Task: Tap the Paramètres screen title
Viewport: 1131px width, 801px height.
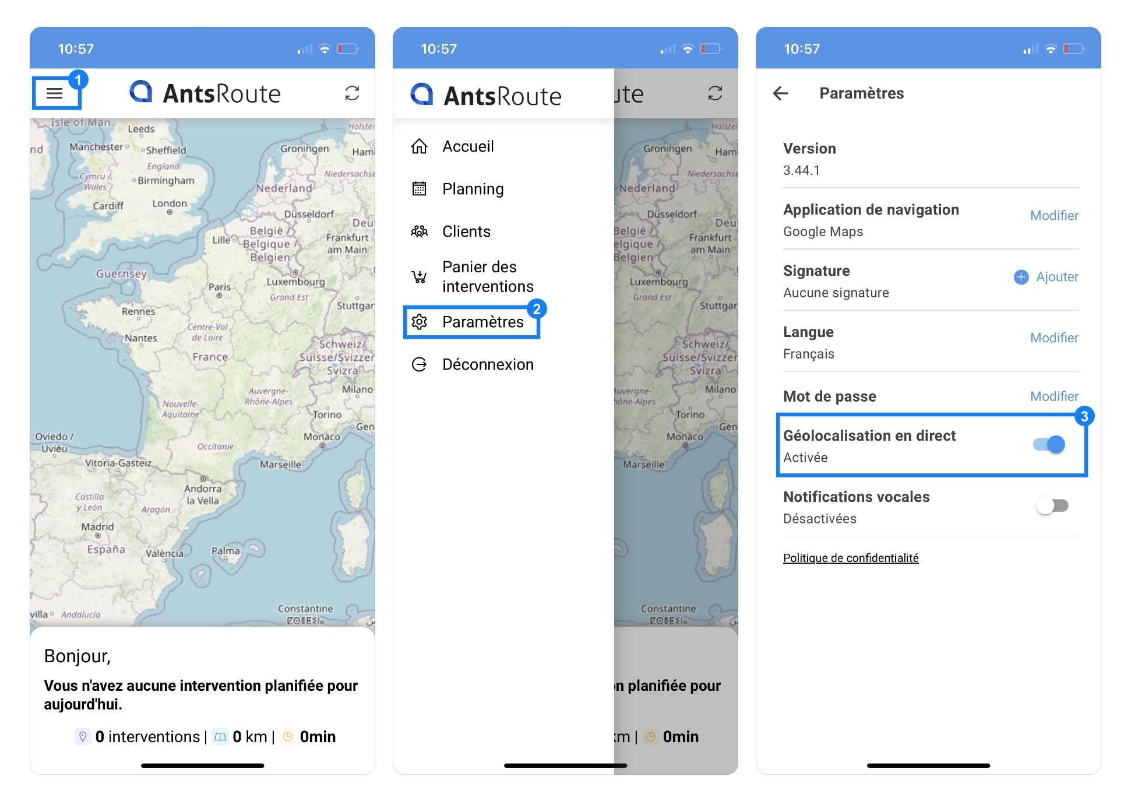Action: point(861,93)
